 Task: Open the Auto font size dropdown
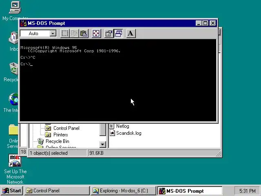53,33
